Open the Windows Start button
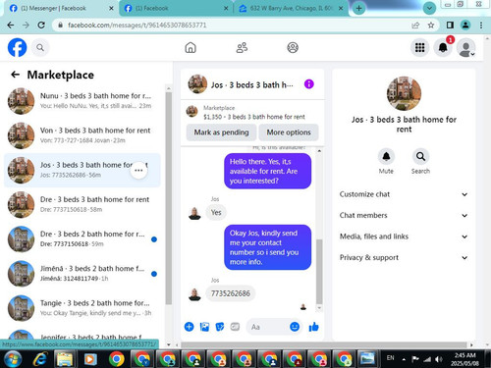This screenshot has height=368, width=491. pyautogui.click(x=13, y=359)
